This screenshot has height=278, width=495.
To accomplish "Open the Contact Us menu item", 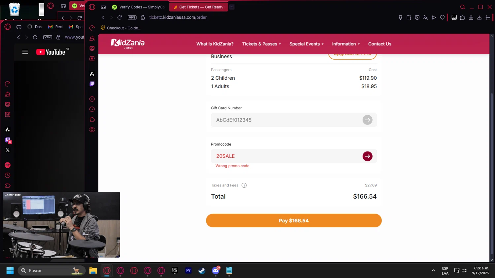I will [379, 44].
